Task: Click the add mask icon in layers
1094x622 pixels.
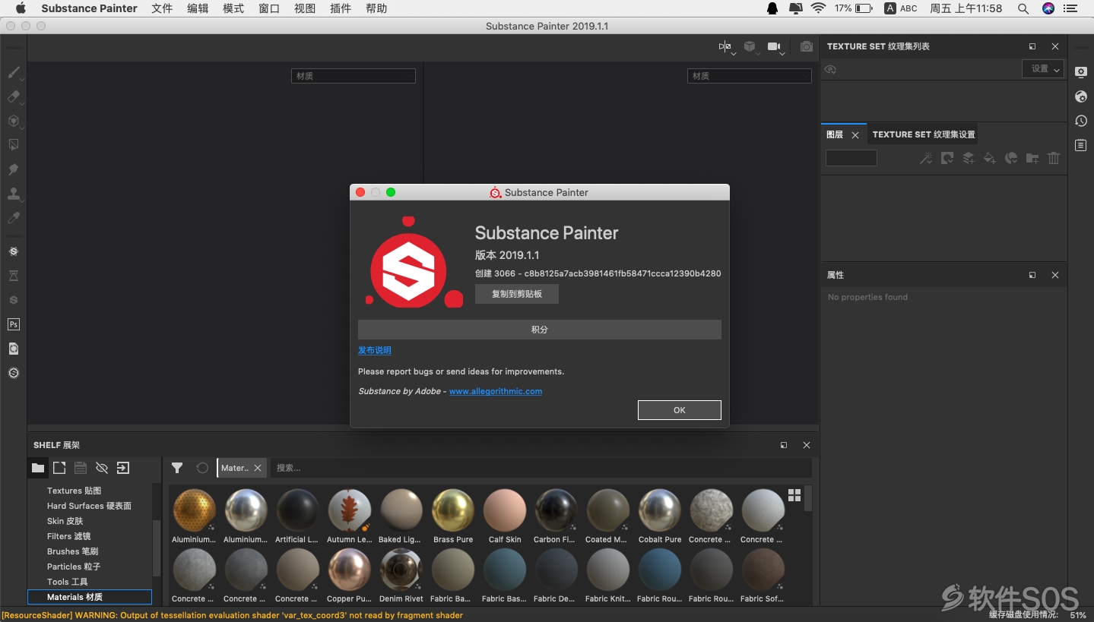Action: (947, 158)
